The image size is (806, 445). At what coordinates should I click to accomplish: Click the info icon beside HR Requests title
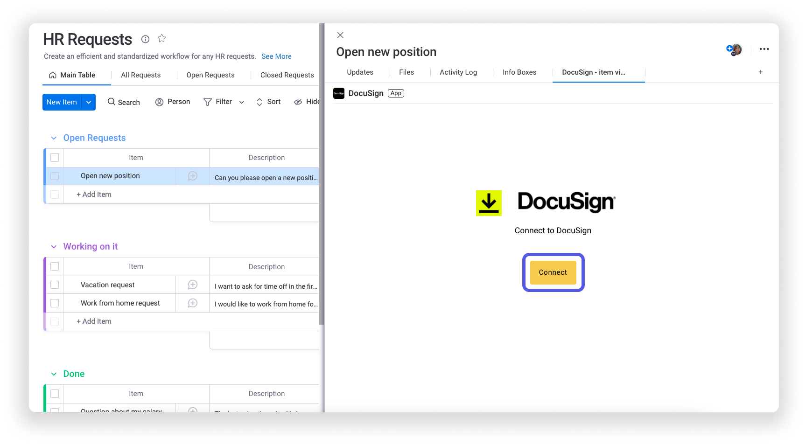click(x=145, y=39)
